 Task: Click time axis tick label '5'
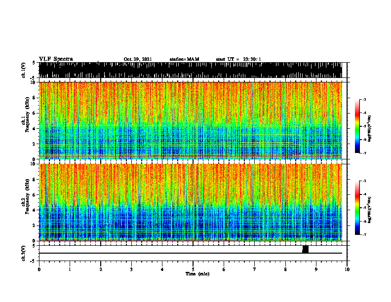193,269
